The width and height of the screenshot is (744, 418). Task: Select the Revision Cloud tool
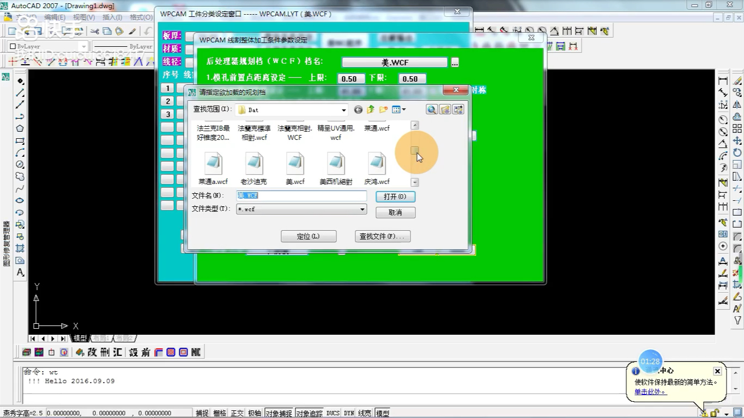(20, 176)
